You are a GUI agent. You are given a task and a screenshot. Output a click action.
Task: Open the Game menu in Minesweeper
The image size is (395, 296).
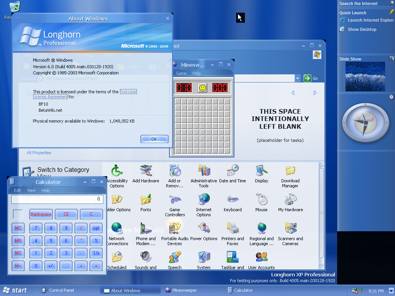[x=181, y=73]
